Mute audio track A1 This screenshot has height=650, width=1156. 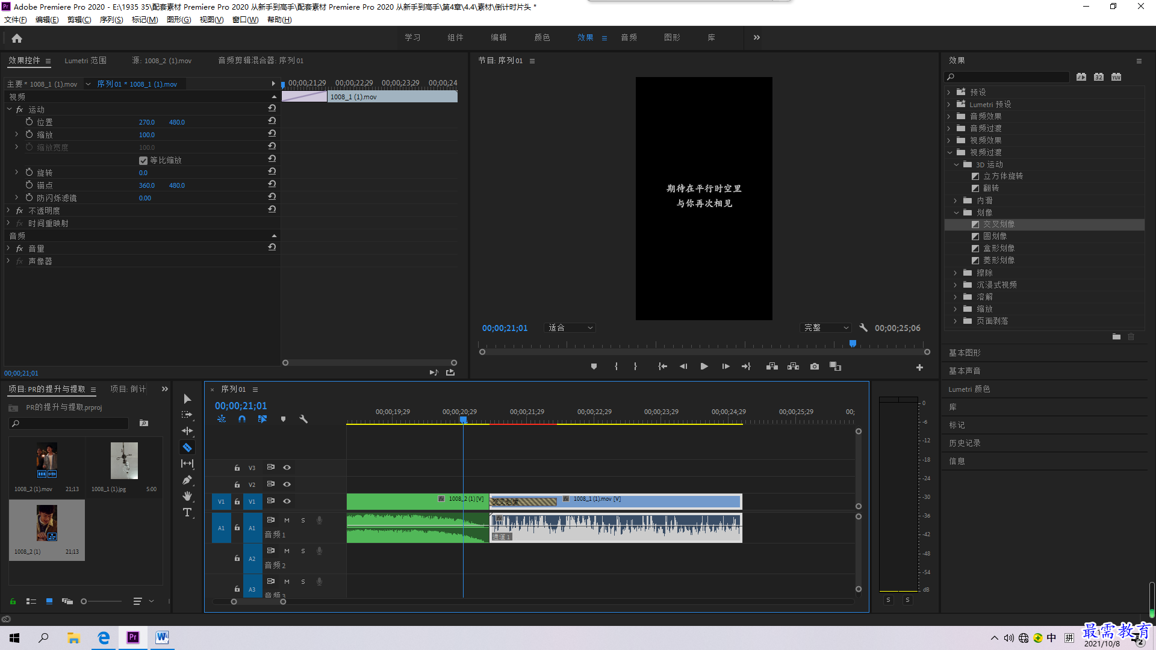287,520
